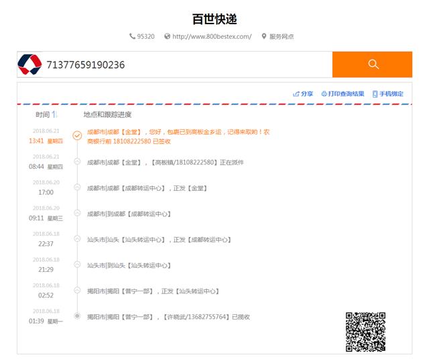Click 打印查询结果 print results link
The image size is (429, 361).
coord(346,94)
